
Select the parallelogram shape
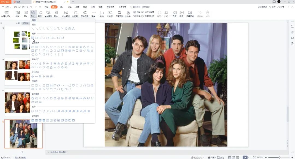[51, 47]
